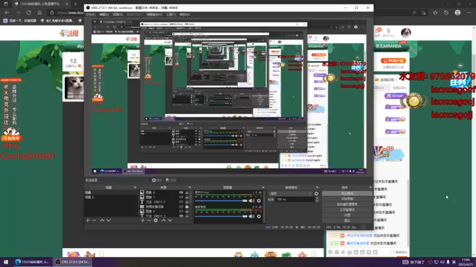Click the 退出 button in OBS Controls

(x=347, y=220)
